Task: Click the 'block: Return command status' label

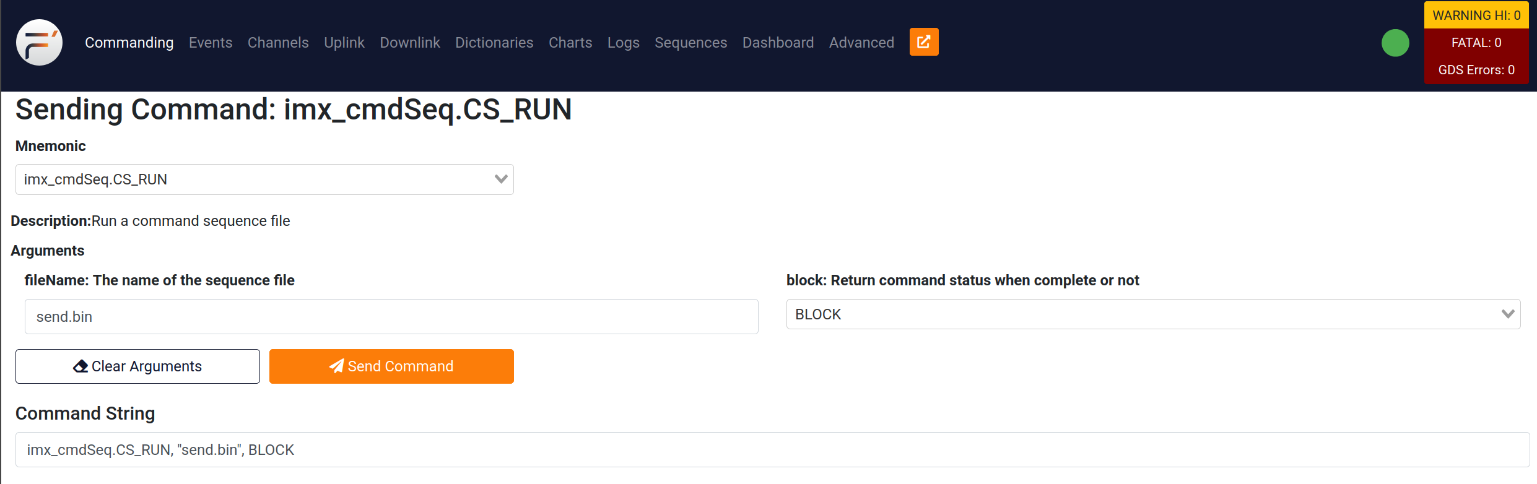Action: 963,280
